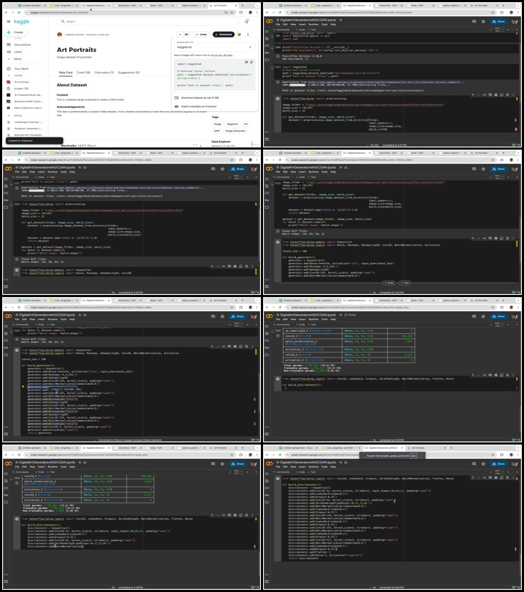Click the Kaggle Search field
Image resolution: width=524 pixels, height=592 pixels.
click(148, 21)
